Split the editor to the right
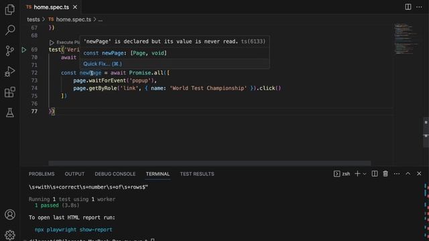429x241 pixels. point(408,7)
